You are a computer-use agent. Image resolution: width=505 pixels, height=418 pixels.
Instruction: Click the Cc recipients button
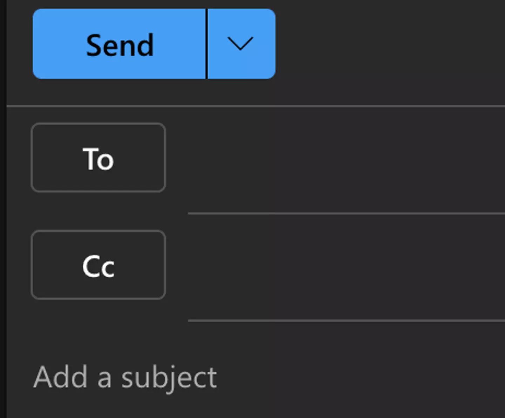click(x=98, y=265)
